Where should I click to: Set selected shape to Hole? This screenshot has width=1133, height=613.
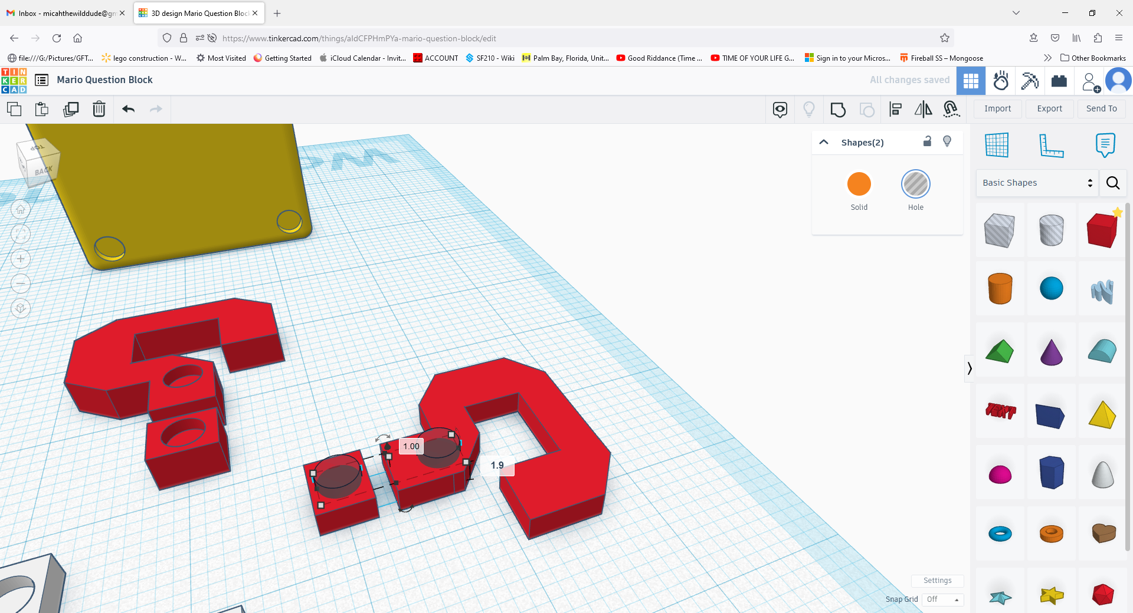[915, 184]
